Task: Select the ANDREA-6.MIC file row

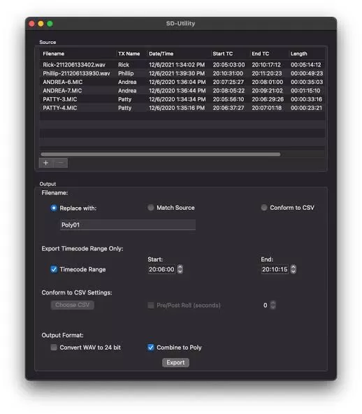Action: (x=182, y=82)
